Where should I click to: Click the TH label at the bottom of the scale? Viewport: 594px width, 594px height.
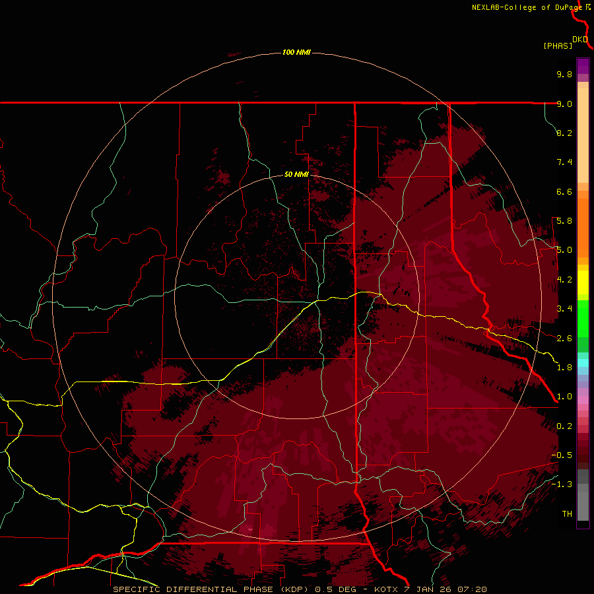(567, 514)
